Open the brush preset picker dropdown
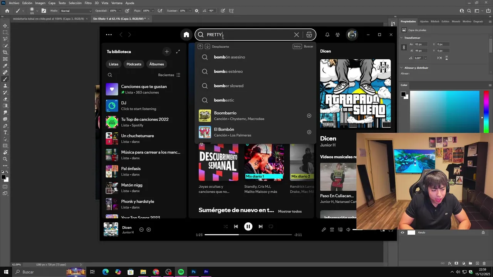The height and width of the screenshot is (277, 493). coord(38,11)
